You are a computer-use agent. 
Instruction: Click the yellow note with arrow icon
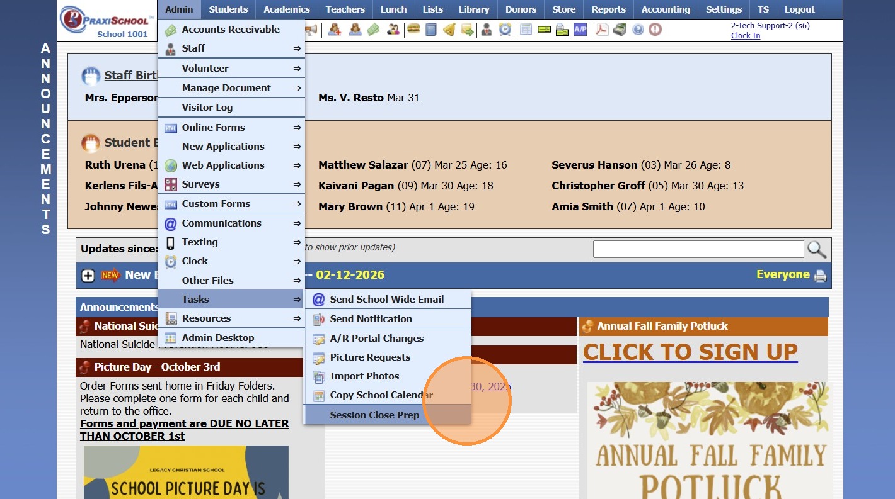[x=467, y=29]
